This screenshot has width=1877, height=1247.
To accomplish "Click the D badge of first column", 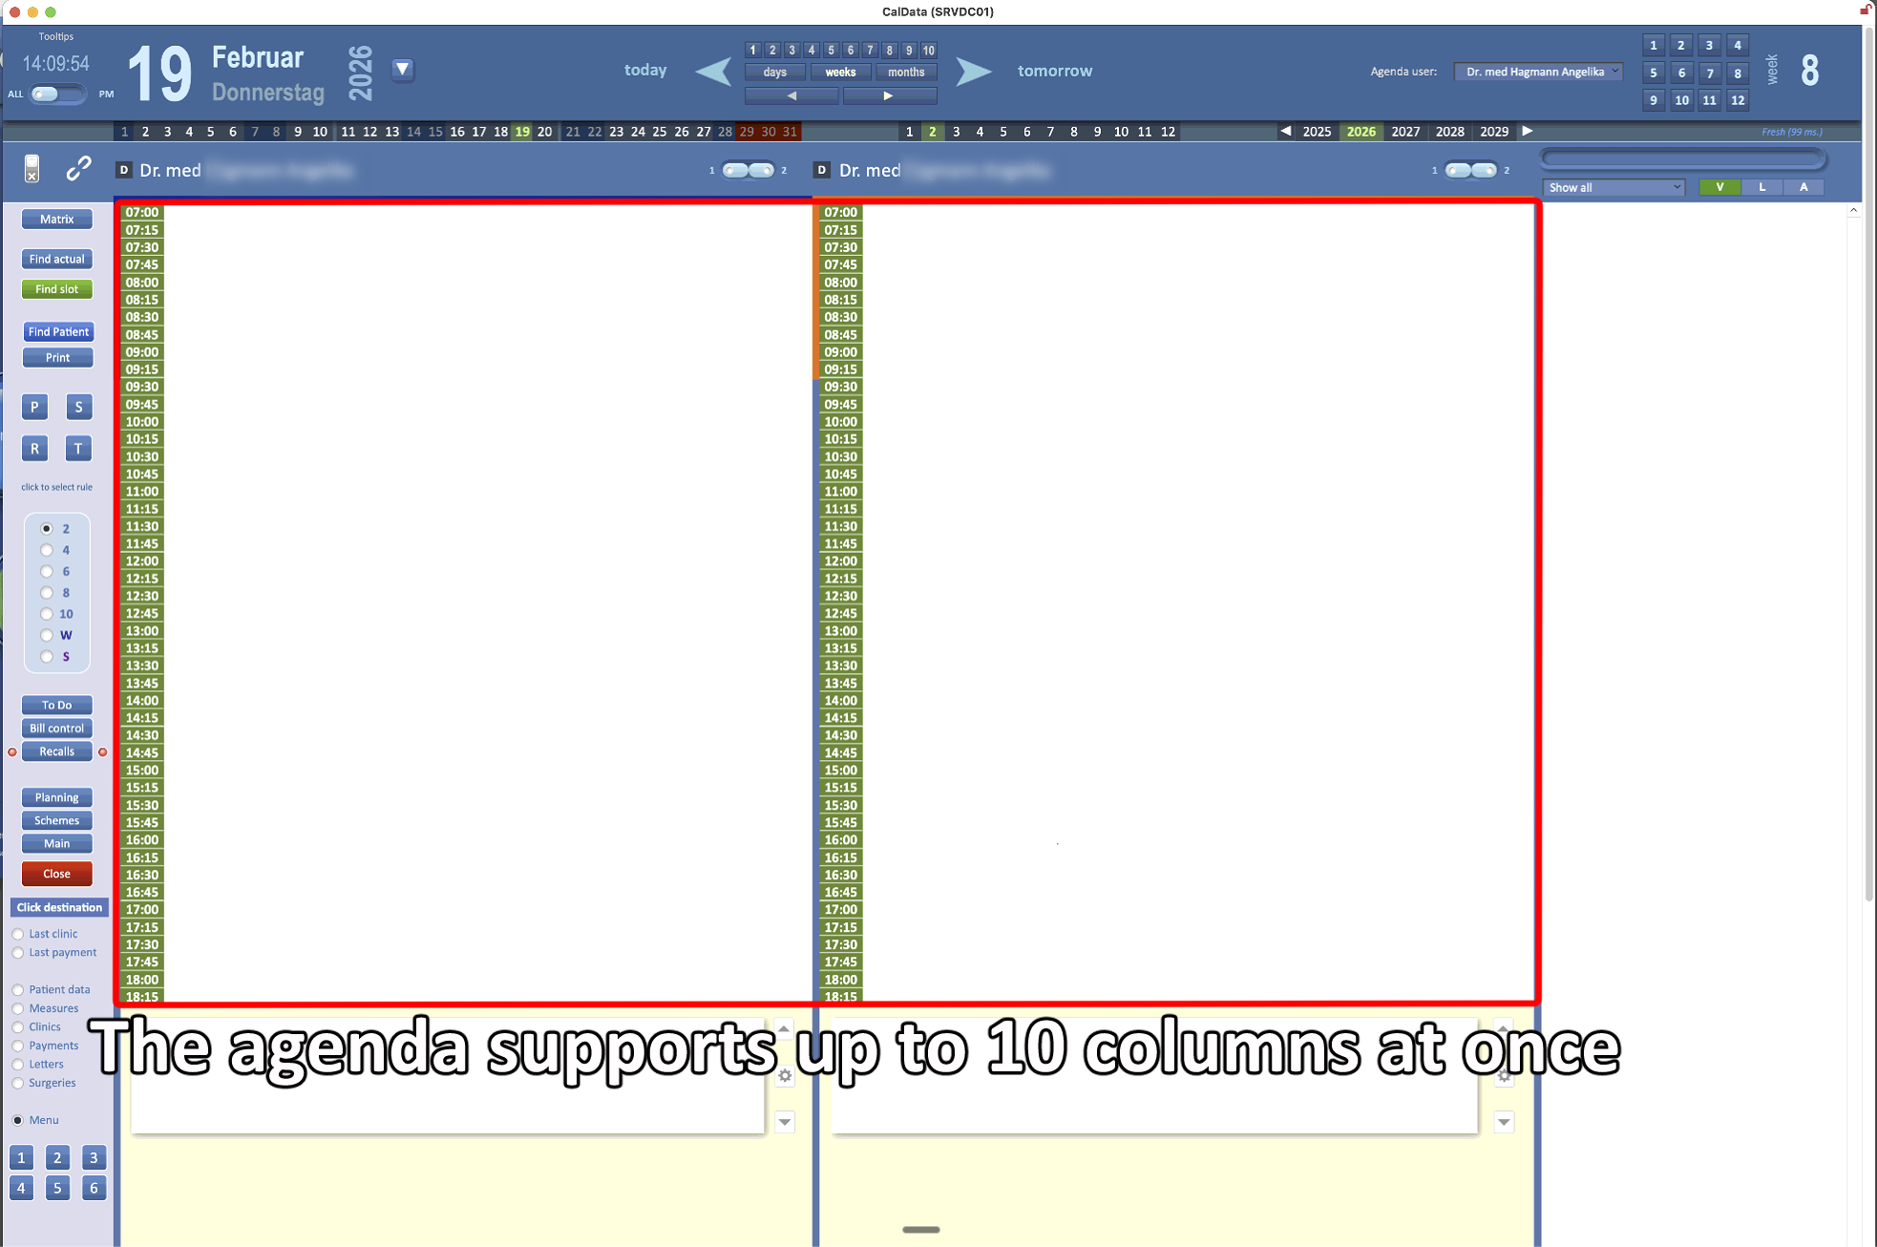I will point(123,170).
